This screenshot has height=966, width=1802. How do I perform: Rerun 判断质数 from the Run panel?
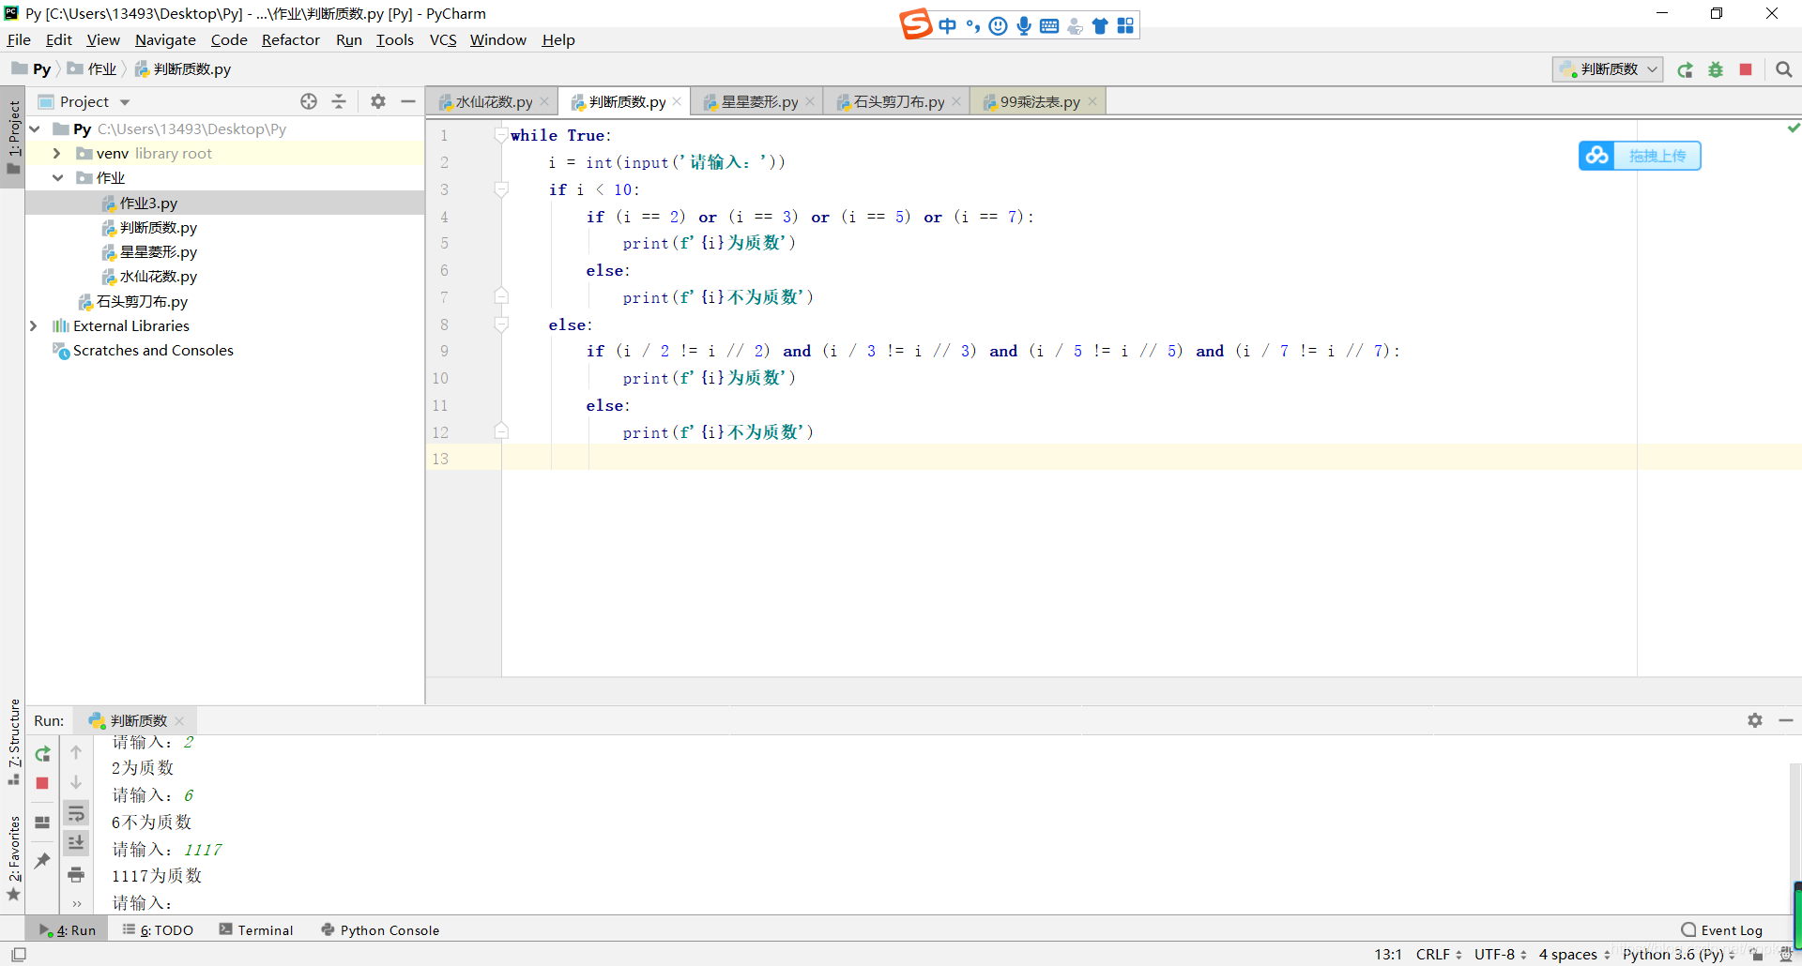pyautogui.click(x=42, y=754)
